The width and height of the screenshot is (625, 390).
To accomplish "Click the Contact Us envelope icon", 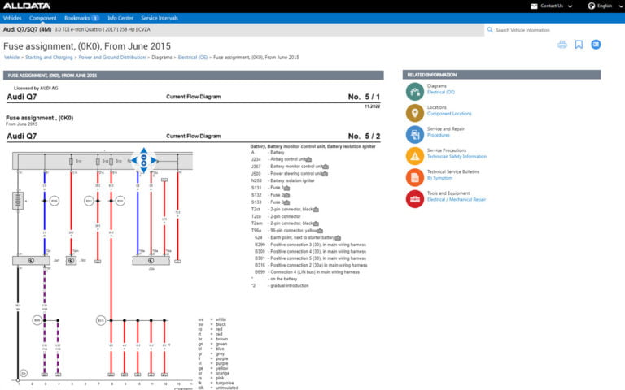I will click(534, 6).
